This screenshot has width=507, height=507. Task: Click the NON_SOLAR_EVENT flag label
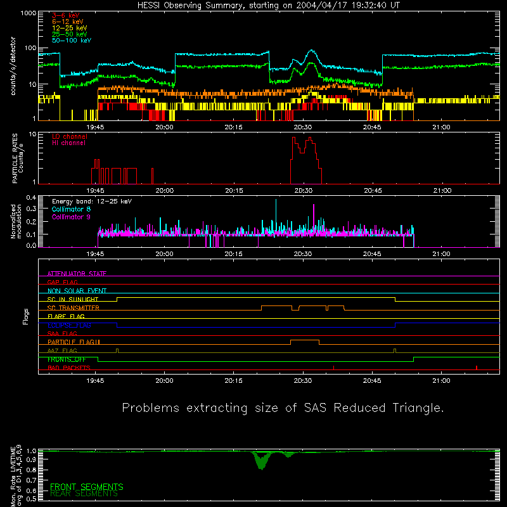77,291
